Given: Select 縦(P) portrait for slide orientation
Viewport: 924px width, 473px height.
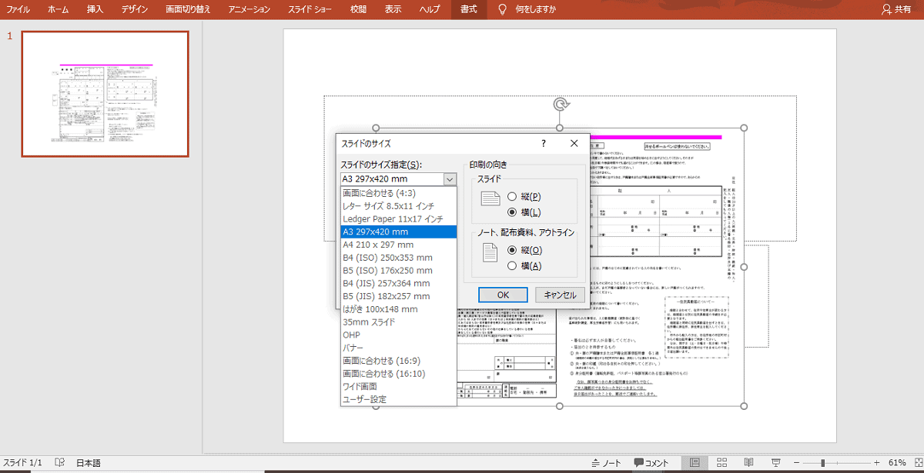Looking at the screenshot, I should click(512, 196).
